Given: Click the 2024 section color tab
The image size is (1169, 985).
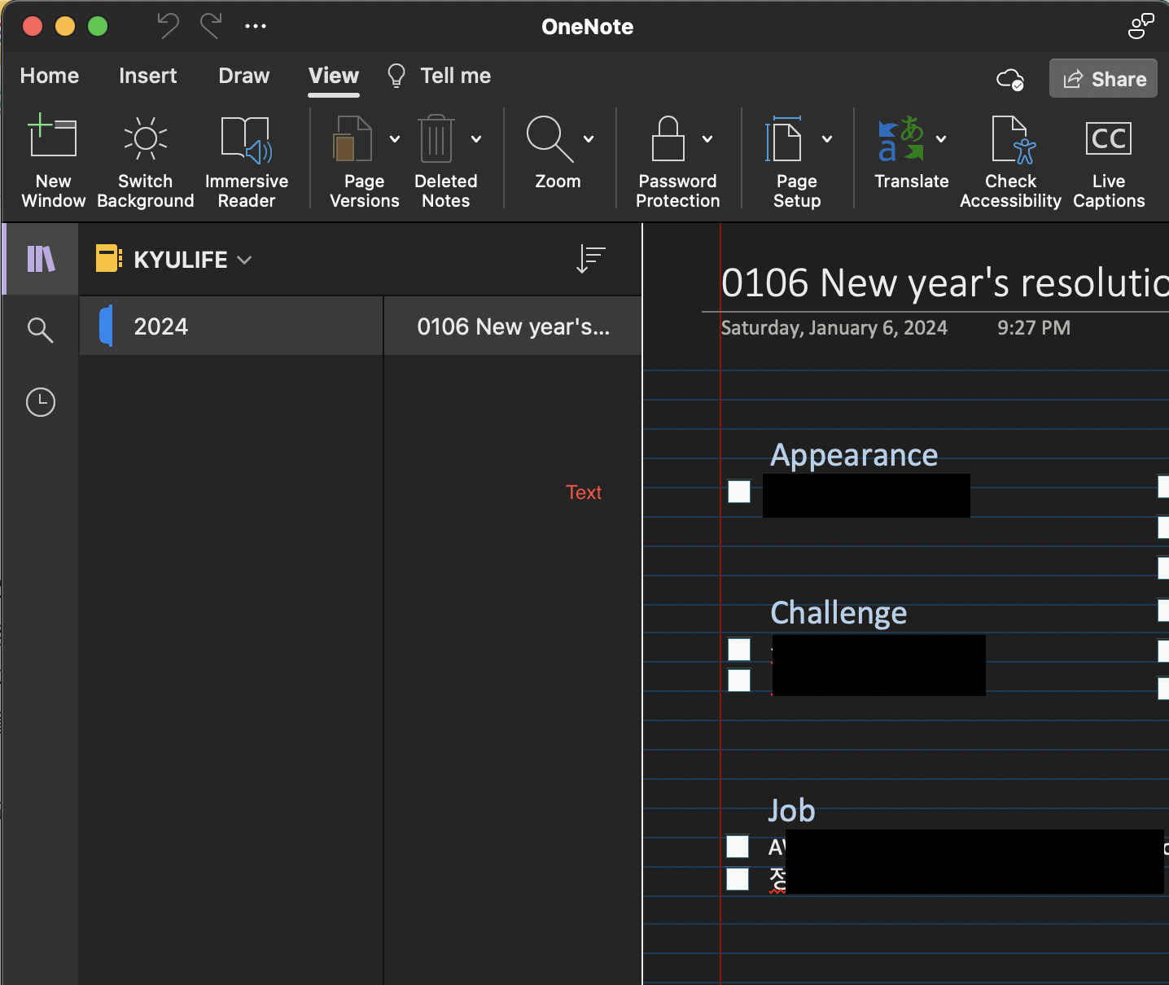Looking at the screenshot, I should (106, 326).
